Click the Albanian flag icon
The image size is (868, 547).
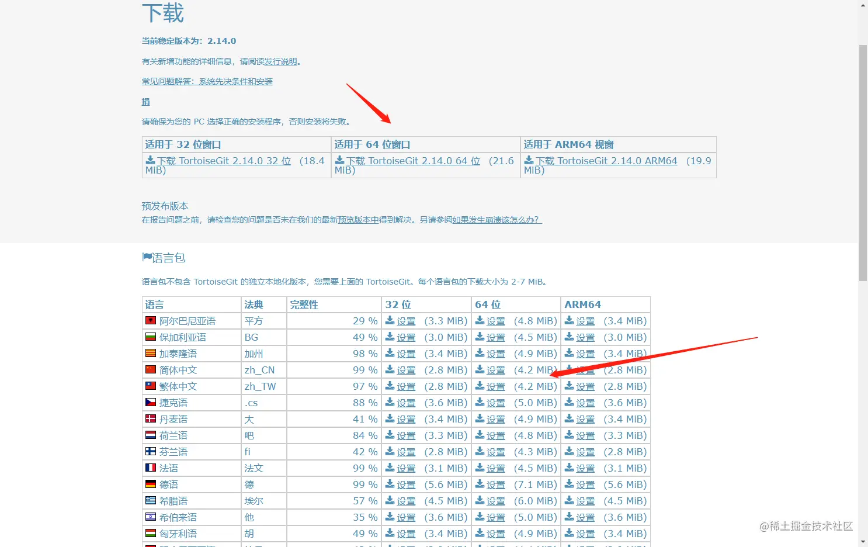[151, 320]
